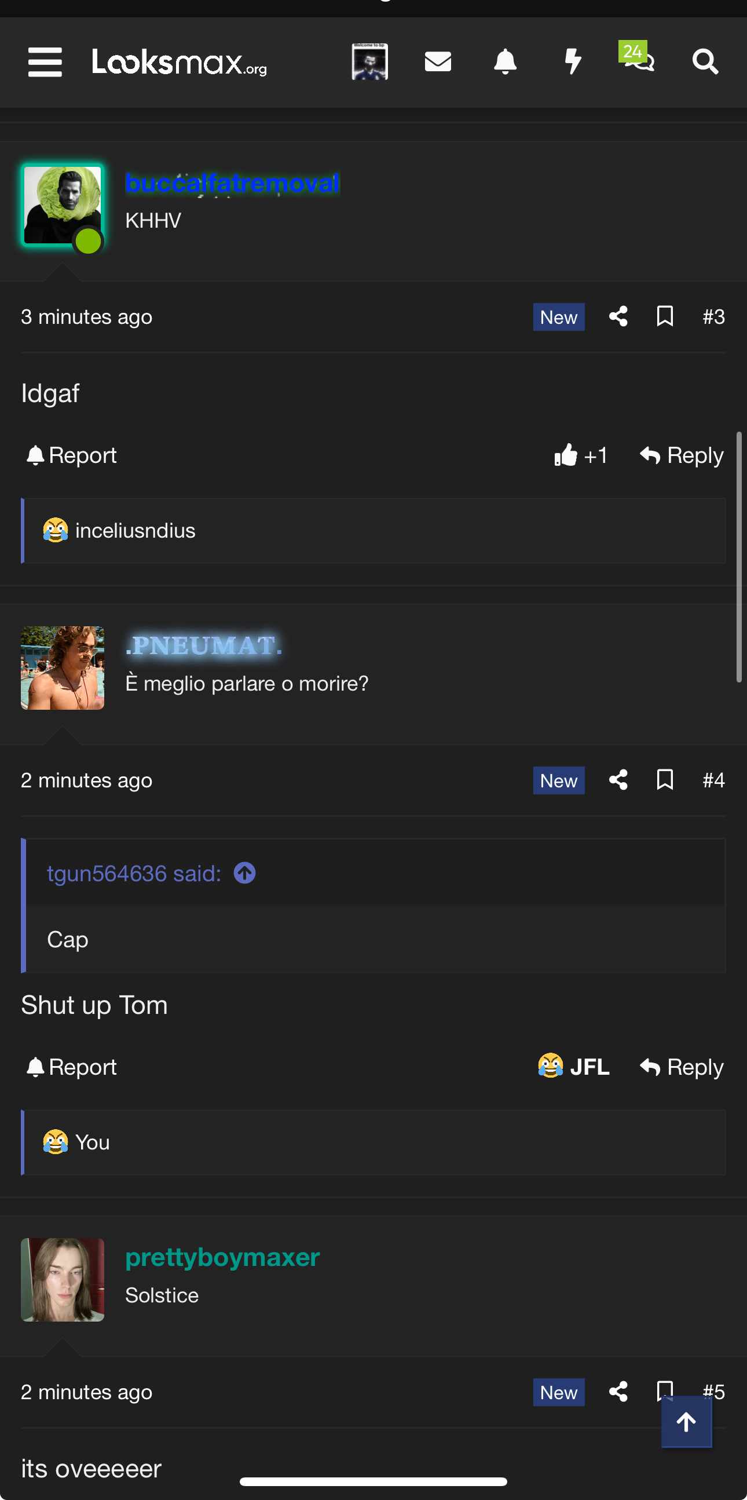This screenshot has width=747, height=1500.
Task: Click the blue scroll-to-top arrow button
Action: point(686,1422)
